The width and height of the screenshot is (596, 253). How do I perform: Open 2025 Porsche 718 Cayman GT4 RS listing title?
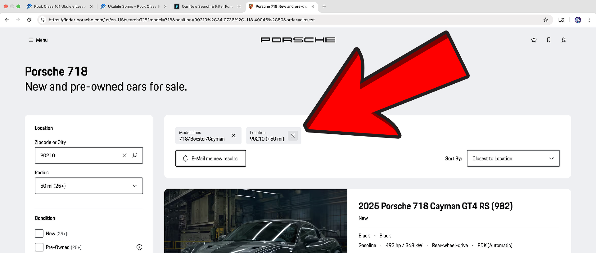click(x=436, y=206)
